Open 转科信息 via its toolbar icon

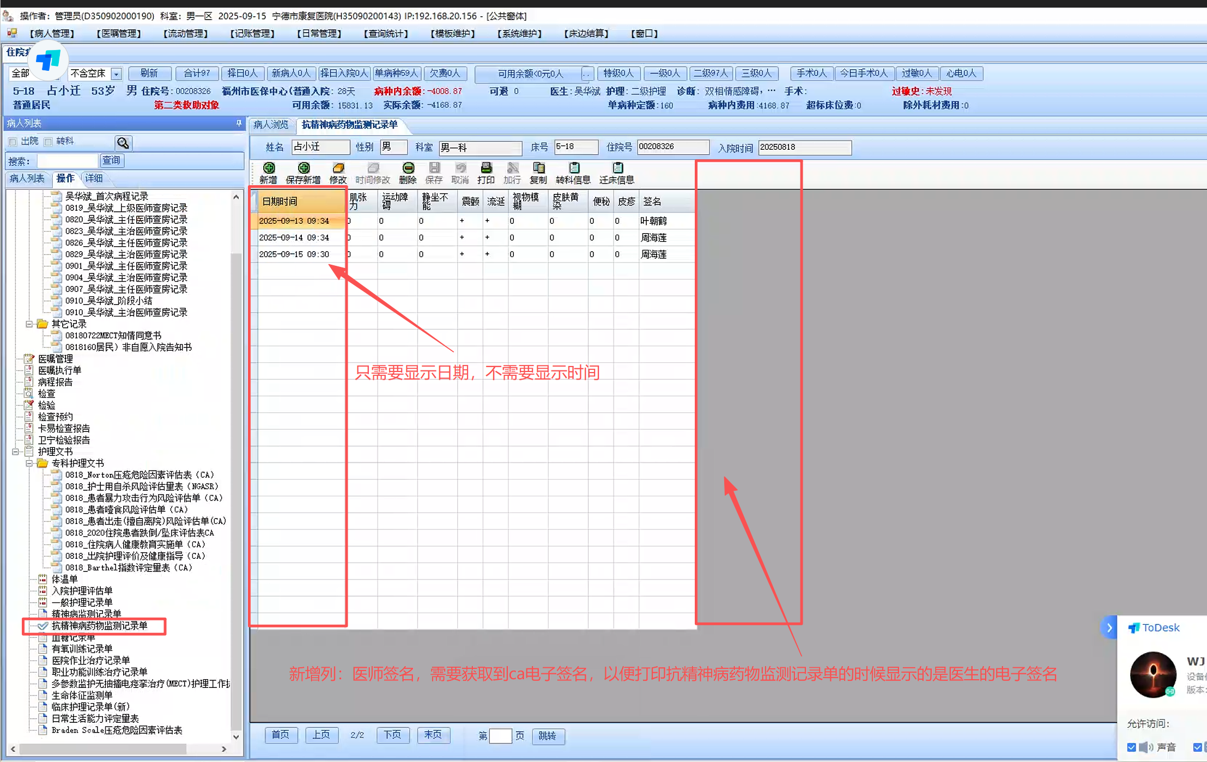573,168
